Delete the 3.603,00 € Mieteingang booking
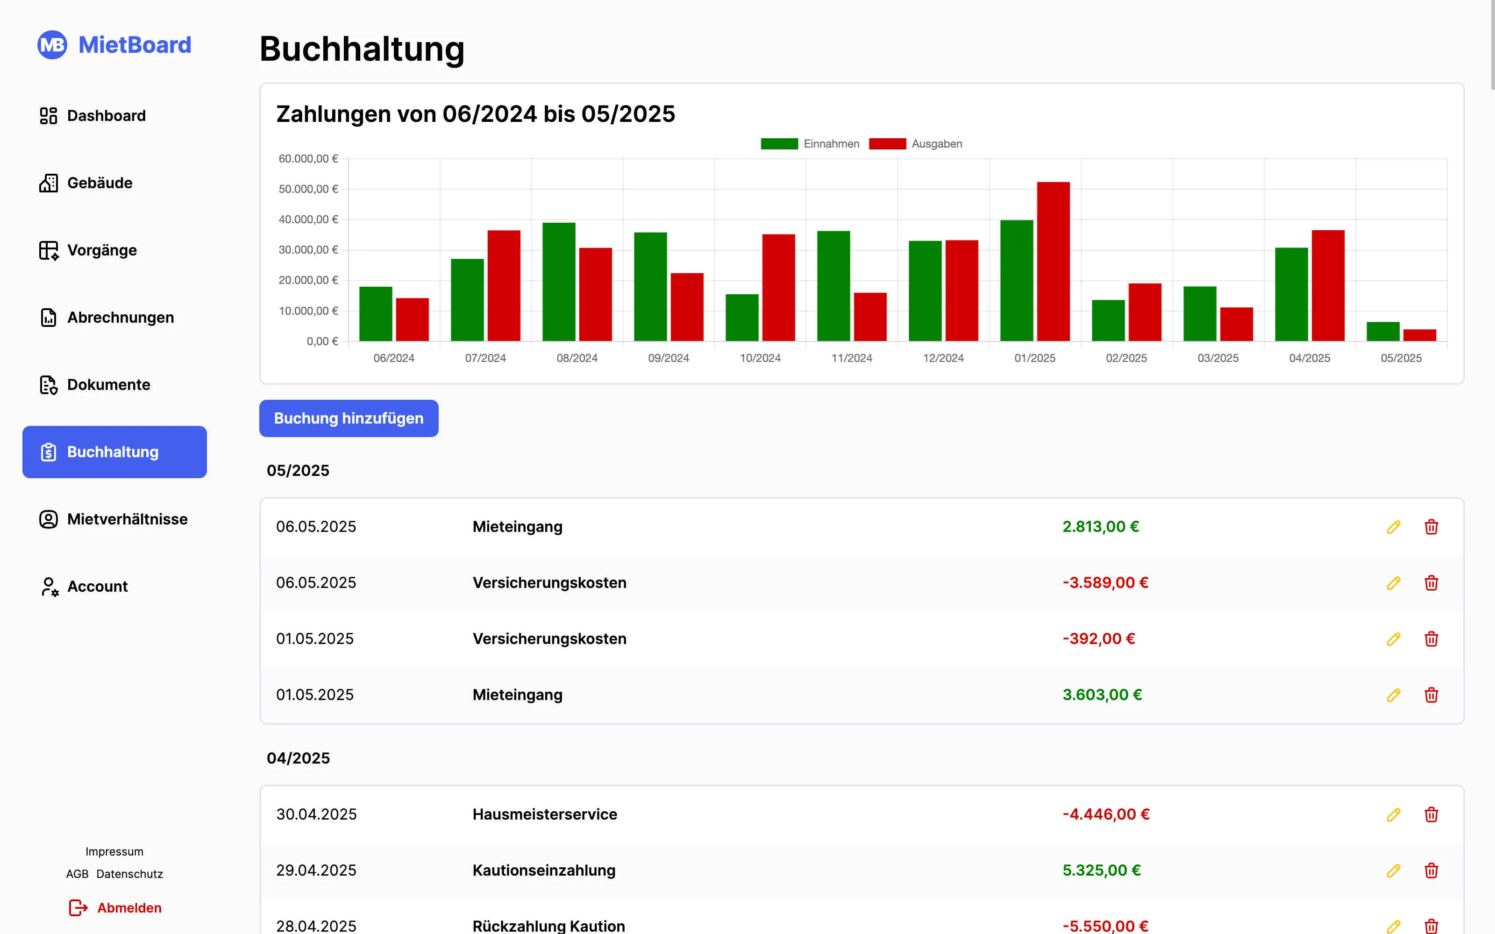Viewport: 1495px width, 934px height. 1431,695
